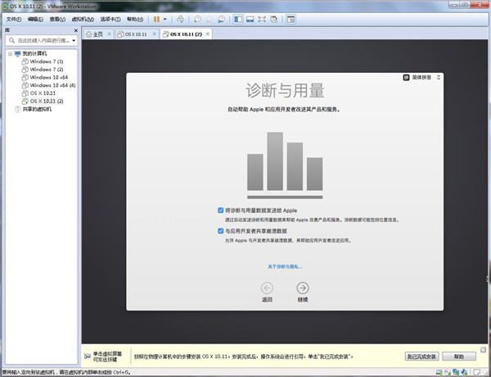Image resolution: width=491 pixels, height=377 pixels.
Task: Click the bar chart graphic in setup window
Action: 285,165
